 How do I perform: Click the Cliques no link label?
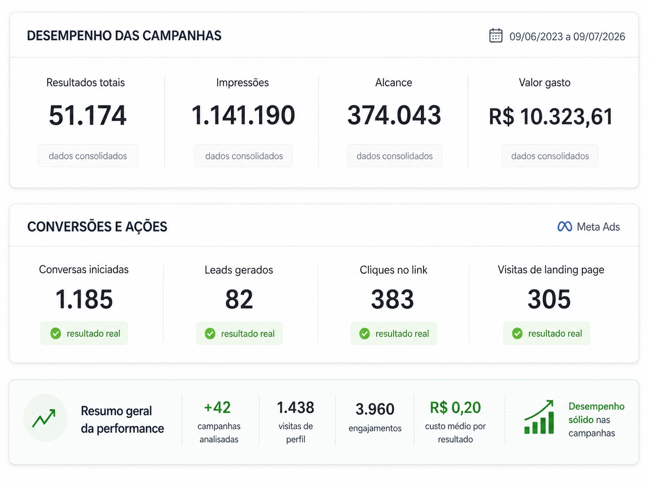(394, 270)
